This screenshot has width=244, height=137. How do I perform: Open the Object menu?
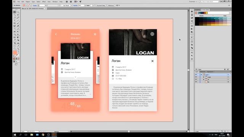tap(28, 2)
